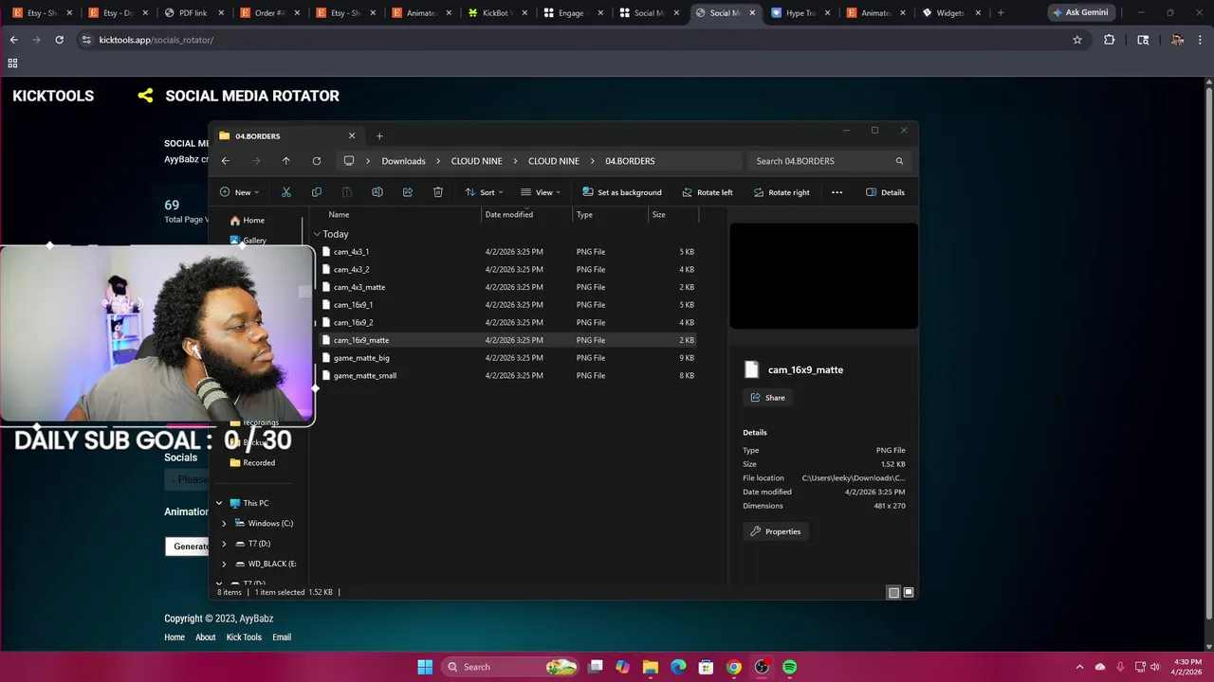Click the monitor icon in the address bar
Image resolution: width=1214 pixels, height=682 pixels.
tap(348, 161)
